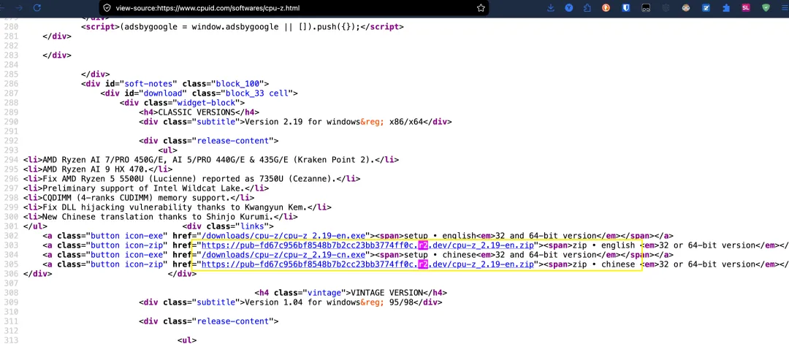The image size is (789, 344).
Task: Open the downloads panel arrow icon
Action: 551,8
